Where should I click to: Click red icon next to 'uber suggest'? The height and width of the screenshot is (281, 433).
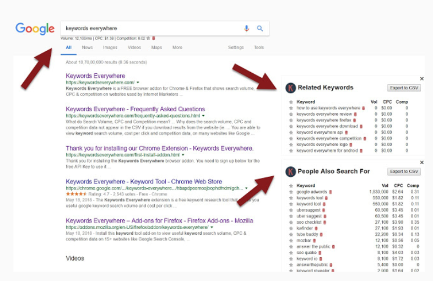[325, 217]
